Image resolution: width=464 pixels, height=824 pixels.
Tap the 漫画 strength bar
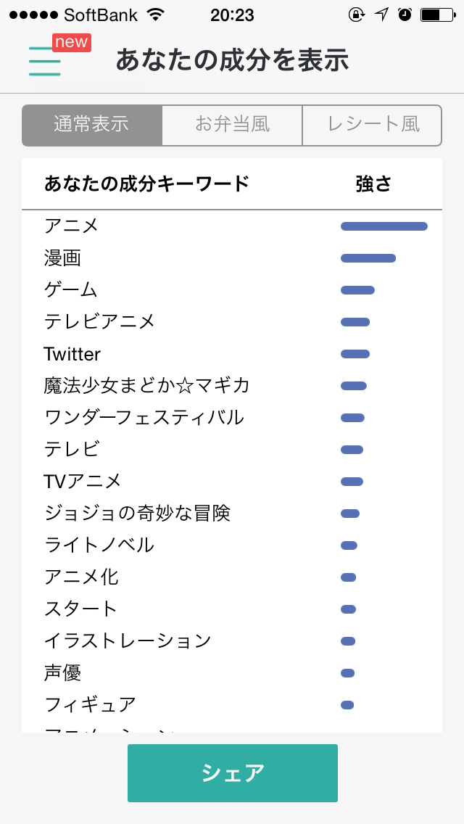click(368, 258)
